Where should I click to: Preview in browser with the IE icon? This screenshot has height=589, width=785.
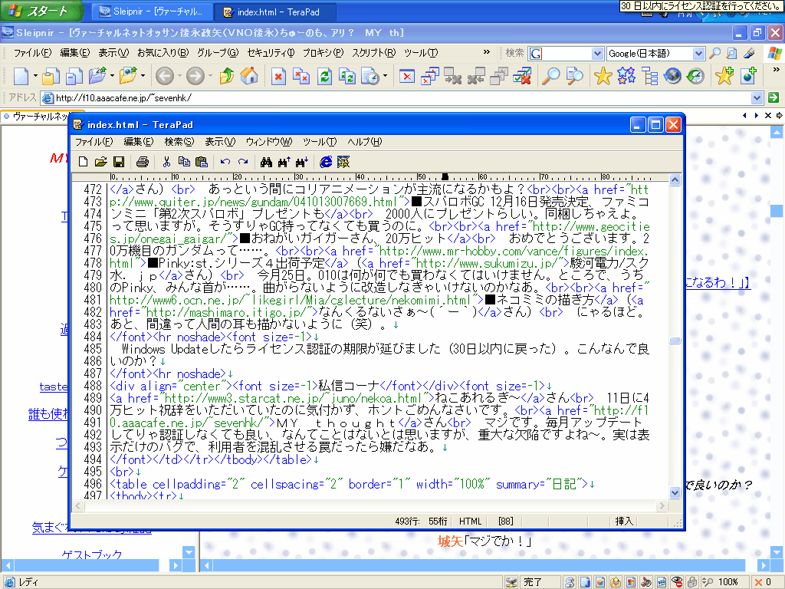coord(326,162)
